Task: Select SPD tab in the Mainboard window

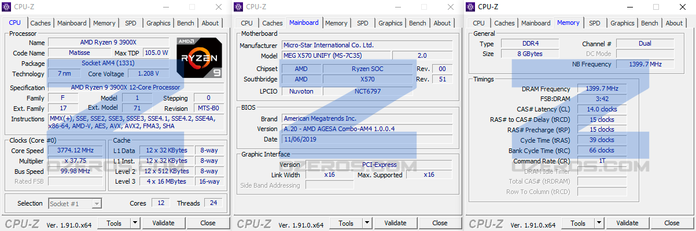Action: click(x=363, y=23)
